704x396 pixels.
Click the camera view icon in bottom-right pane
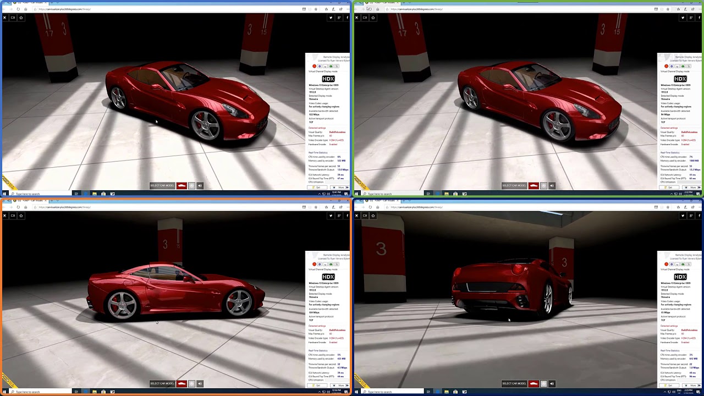tap(365, 216)
